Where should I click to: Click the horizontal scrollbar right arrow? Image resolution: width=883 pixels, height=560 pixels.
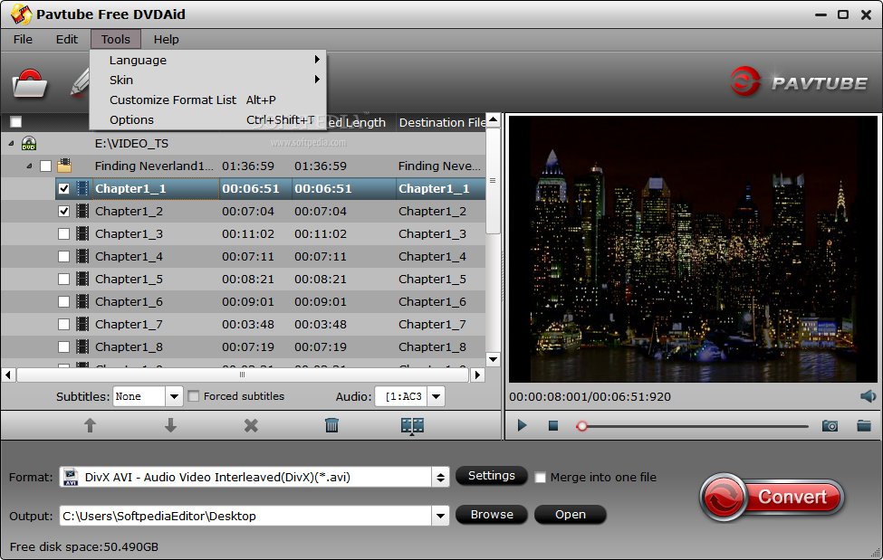(477, 375)
